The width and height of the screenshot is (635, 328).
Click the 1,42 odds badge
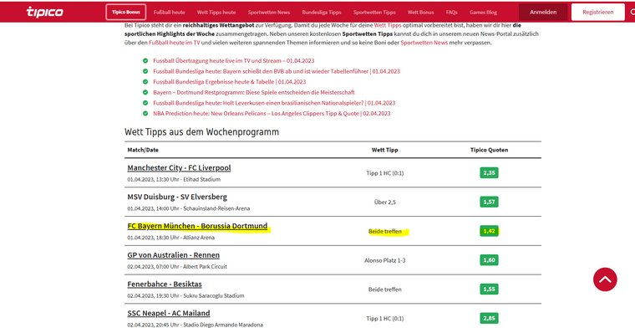pyautogui.click(x=490, y=231)
